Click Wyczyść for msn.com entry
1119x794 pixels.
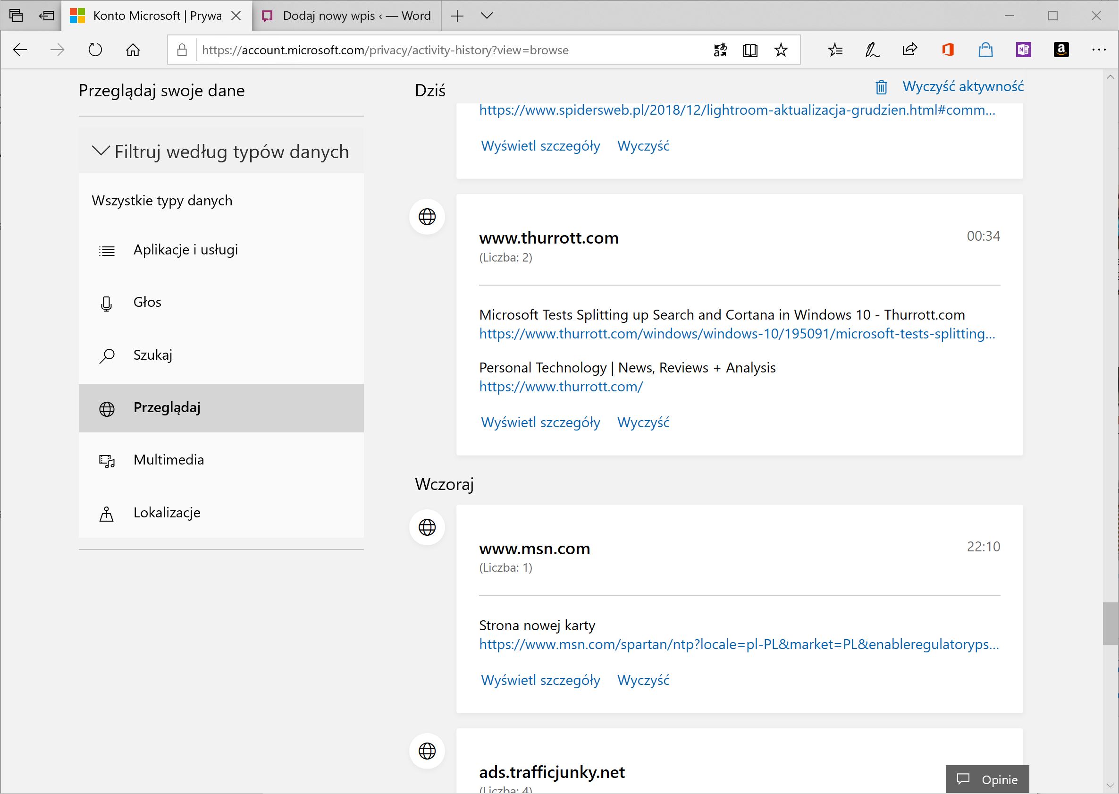[x=643, y=680]
